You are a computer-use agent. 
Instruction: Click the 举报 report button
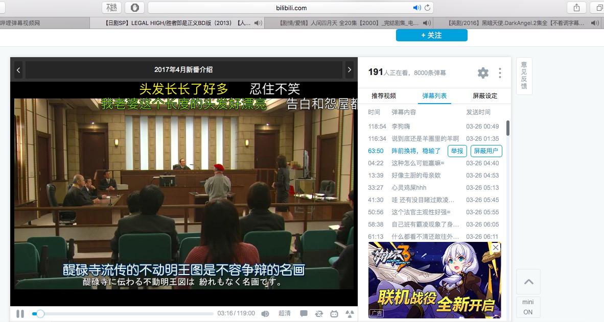tap(457, 151)
